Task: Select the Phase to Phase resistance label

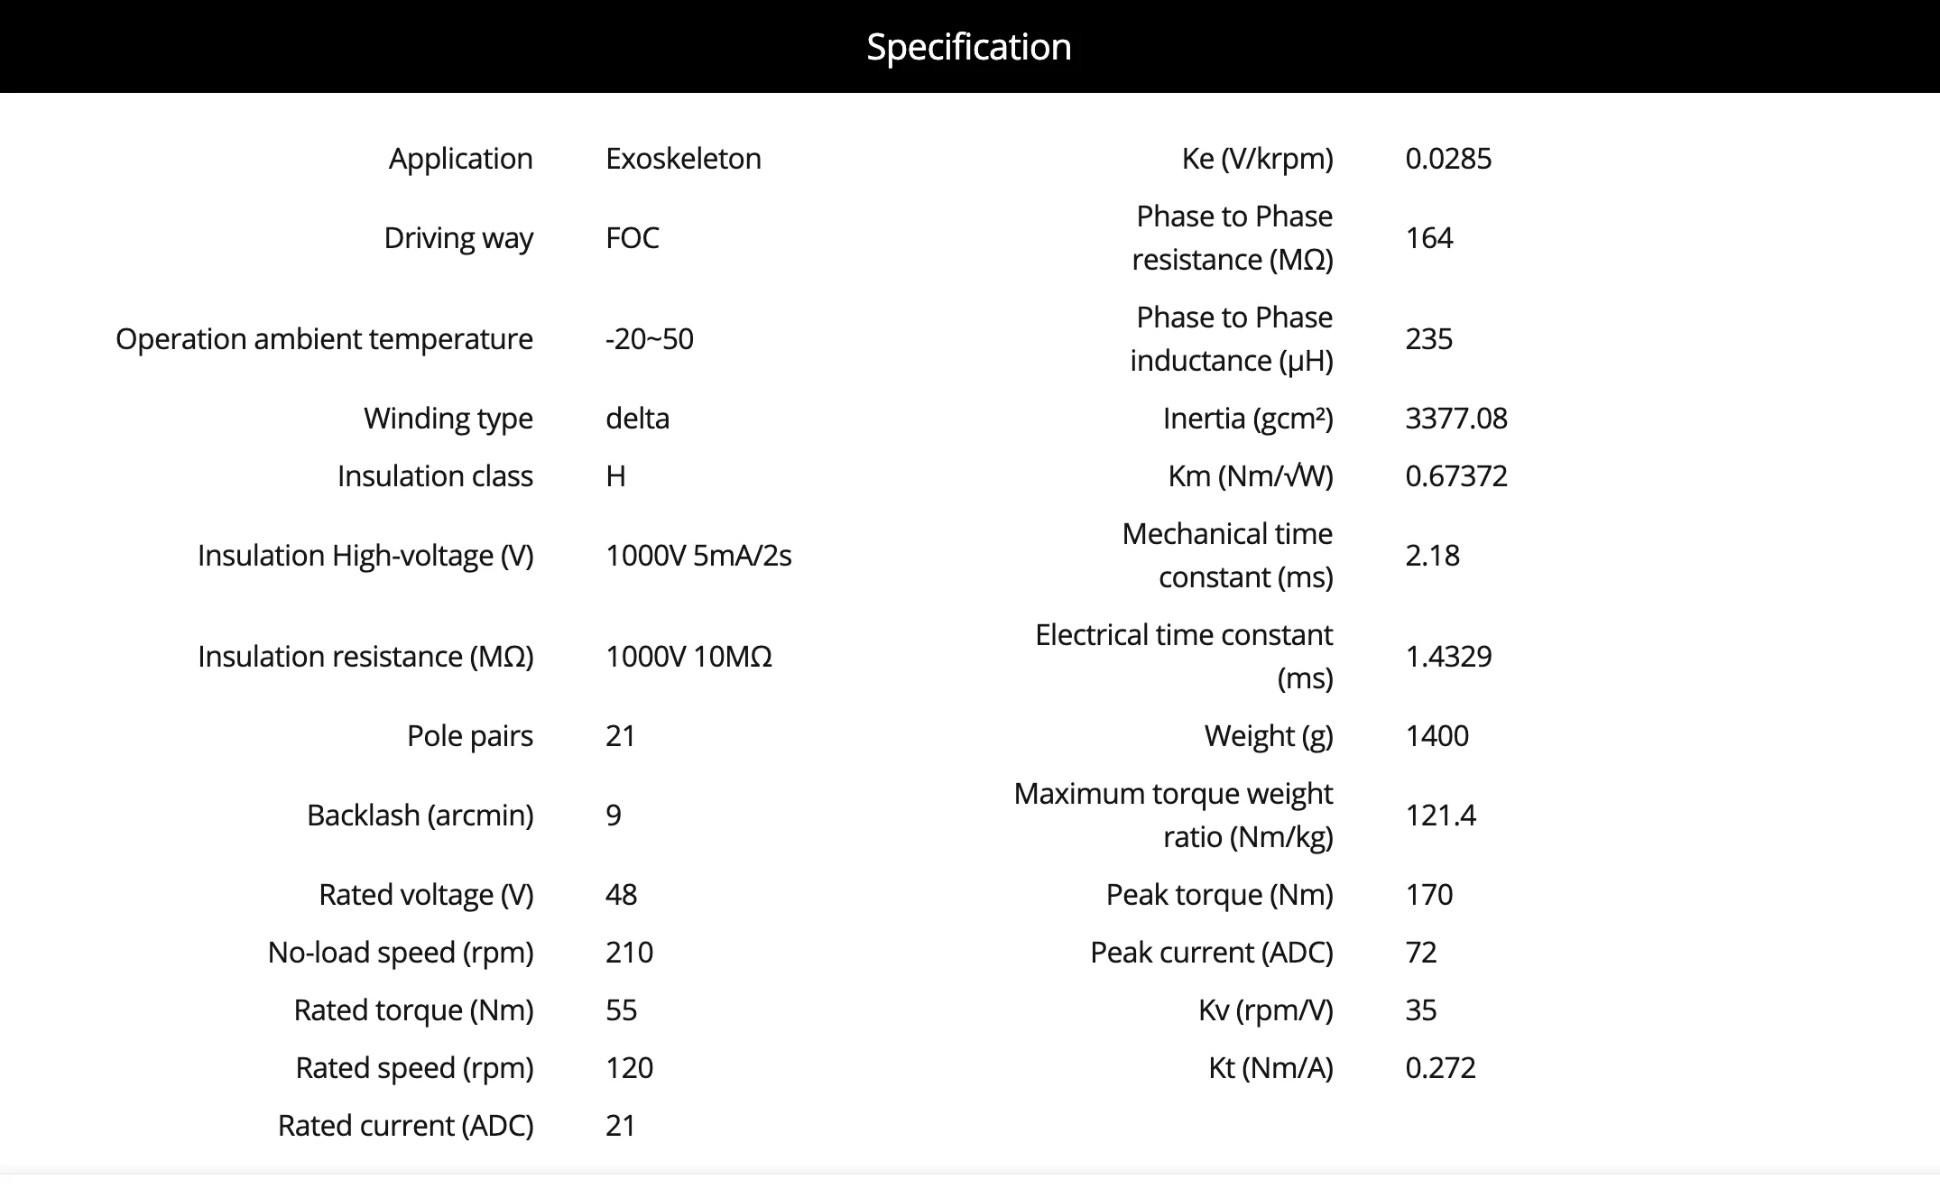Action: tap(1233, 238)
